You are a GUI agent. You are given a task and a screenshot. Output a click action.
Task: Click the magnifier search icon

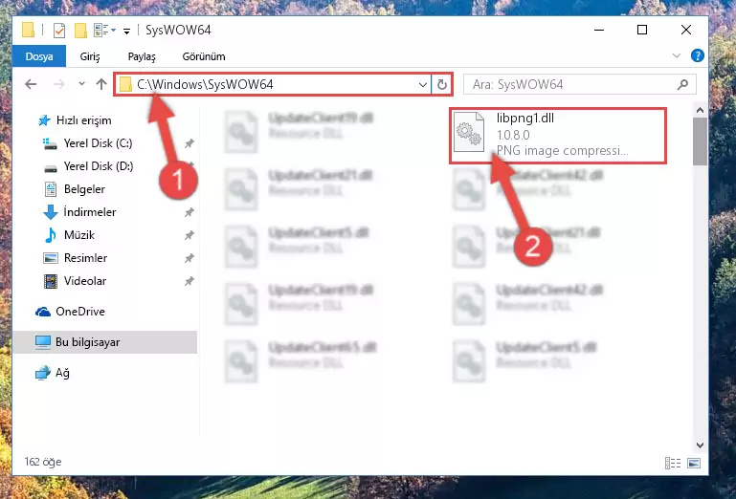tap(683, 84)
